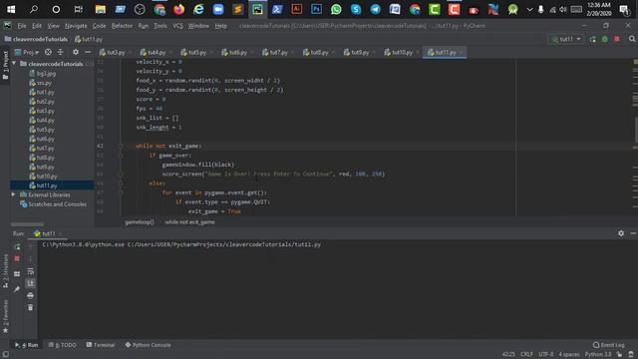Screen dimensions: 638x359
Task: Select tut1.py in the project tree
Action: click(x=42, y=92)
